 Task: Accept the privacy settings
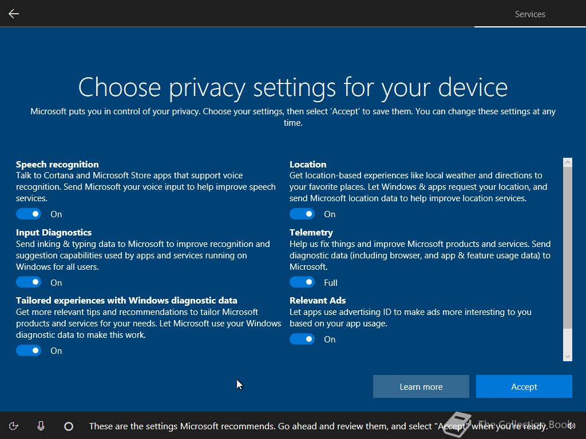click(524, 386)
